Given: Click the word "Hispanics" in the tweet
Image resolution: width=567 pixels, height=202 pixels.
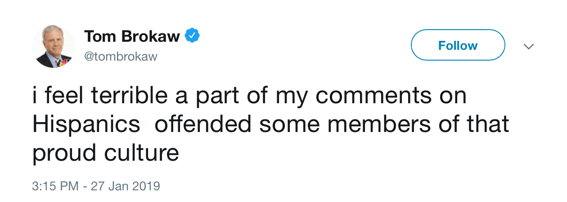Looking at the screenshot, I should coord(86,124).
